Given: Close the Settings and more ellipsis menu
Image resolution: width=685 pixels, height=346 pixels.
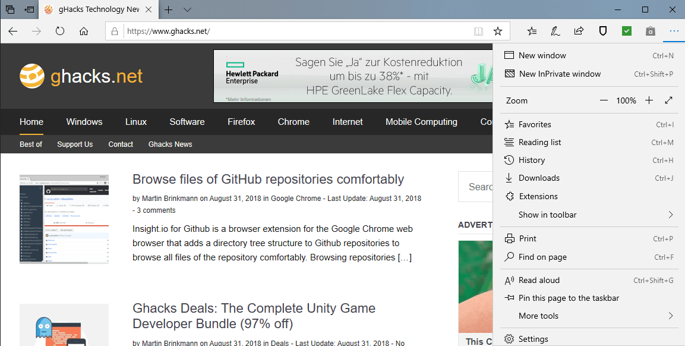Looking at the screenshot, I should point(674,31).
